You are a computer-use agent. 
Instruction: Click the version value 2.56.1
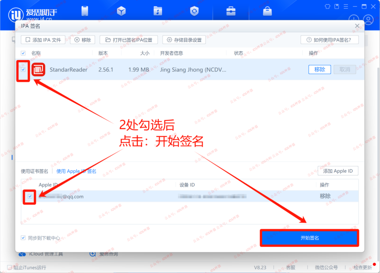click(106, 70)
